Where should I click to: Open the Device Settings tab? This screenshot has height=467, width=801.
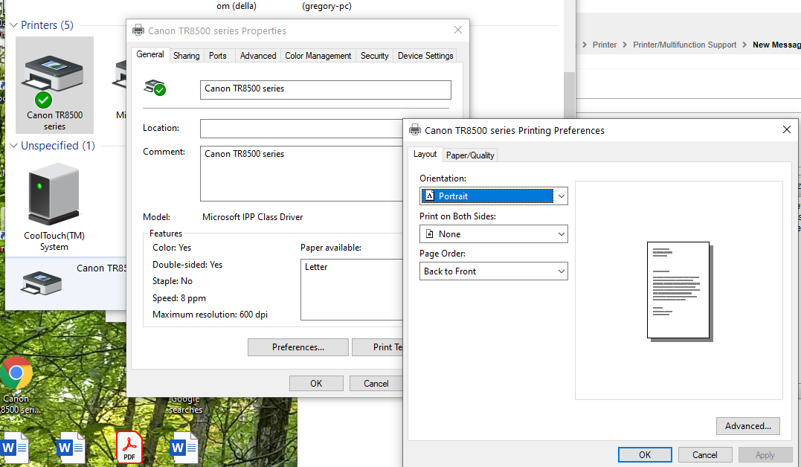coord(425,56)
